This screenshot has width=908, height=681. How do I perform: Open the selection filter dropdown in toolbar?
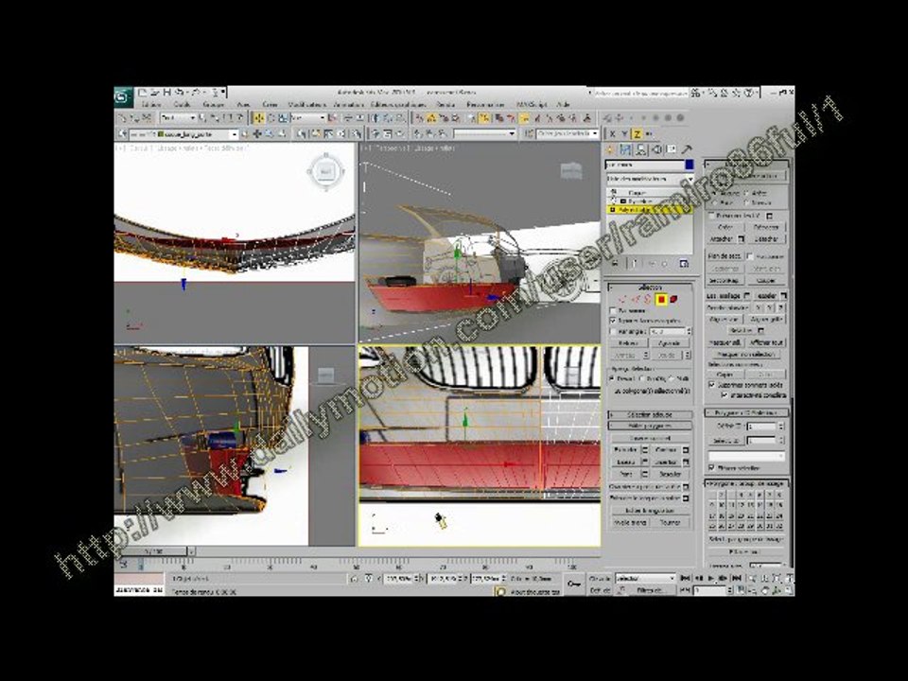coord(179,118)
